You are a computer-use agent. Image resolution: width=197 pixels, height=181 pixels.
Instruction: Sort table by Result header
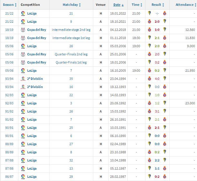click(x=158, y=5)
